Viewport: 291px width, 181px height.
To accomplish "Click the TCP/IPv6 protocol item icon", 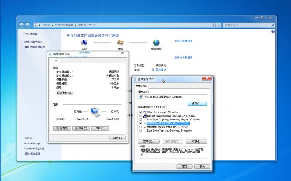I will click(x=145, y=127).
